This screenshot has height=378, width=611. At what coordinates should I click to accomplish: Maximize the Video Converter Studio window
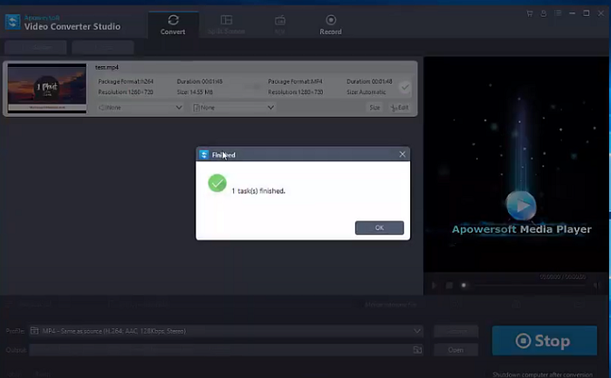point(586,14)
